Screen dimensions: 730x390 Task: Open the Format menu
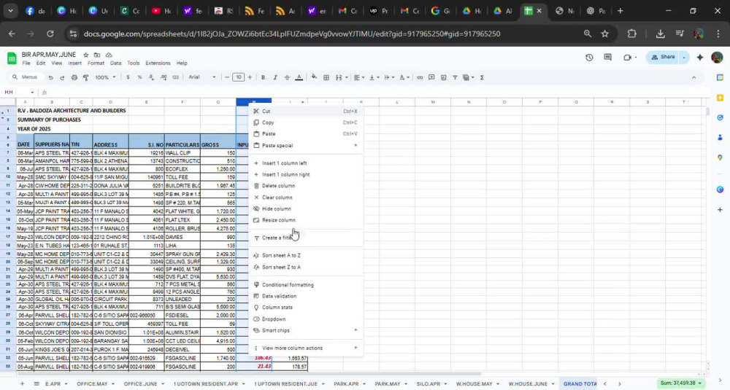[96, 63]
